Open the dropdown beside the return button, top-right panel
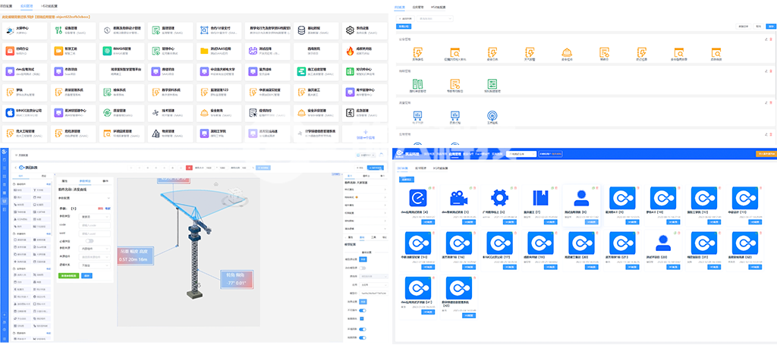Screen dimensions: 777x345 coord(436,18)
